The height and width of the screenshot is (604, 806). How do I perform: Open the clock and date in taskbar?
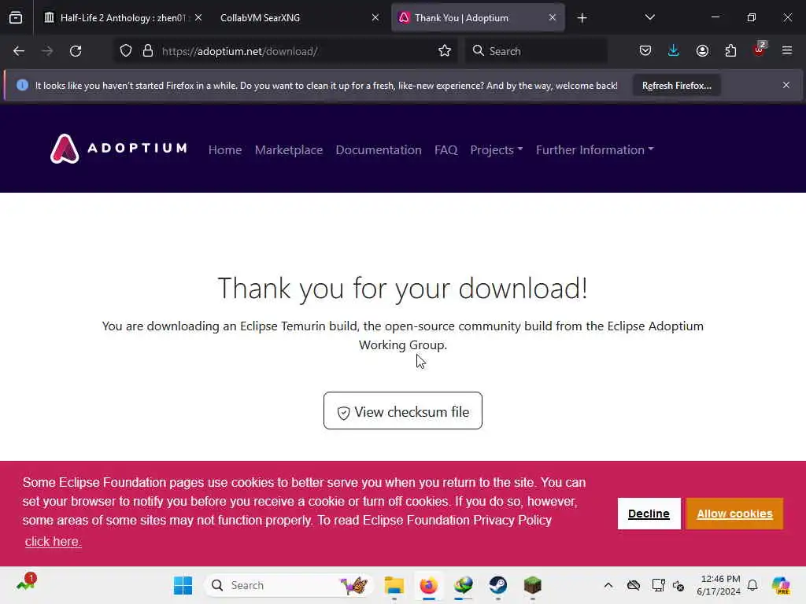pos(718,585)
